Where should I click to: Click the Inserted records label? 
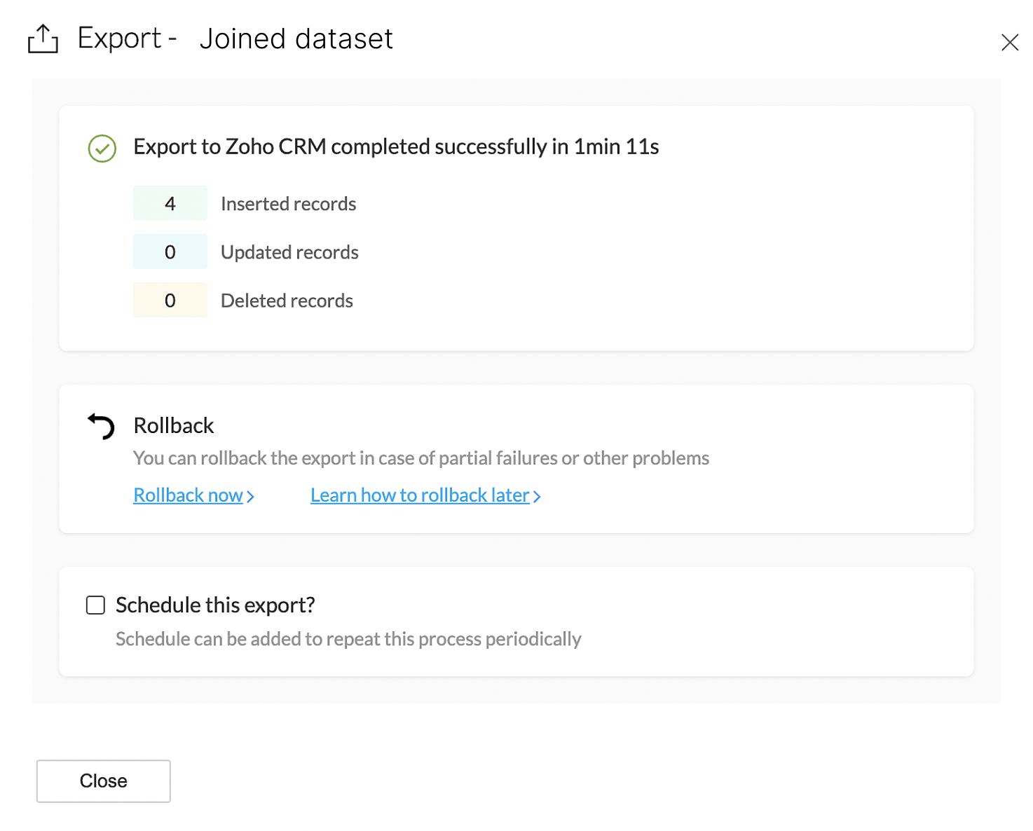288,204
